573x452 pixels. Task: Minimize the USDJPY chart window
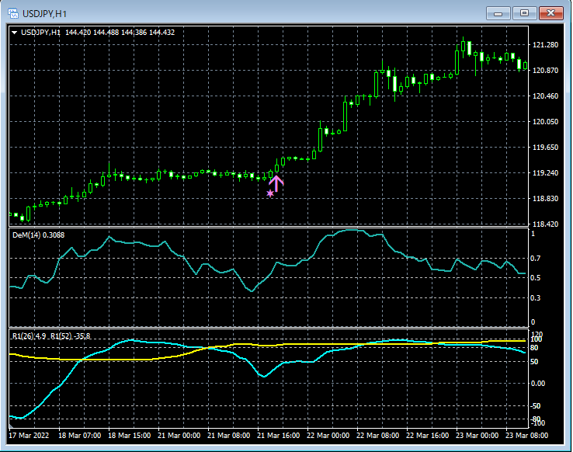click(498, 12)
